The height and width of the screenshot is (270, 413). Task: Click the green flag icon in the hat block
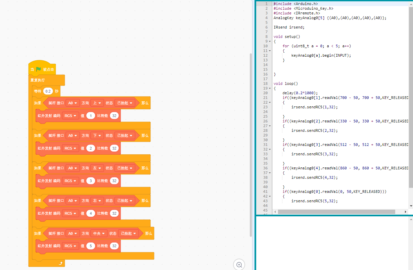[x=38, y=69]
